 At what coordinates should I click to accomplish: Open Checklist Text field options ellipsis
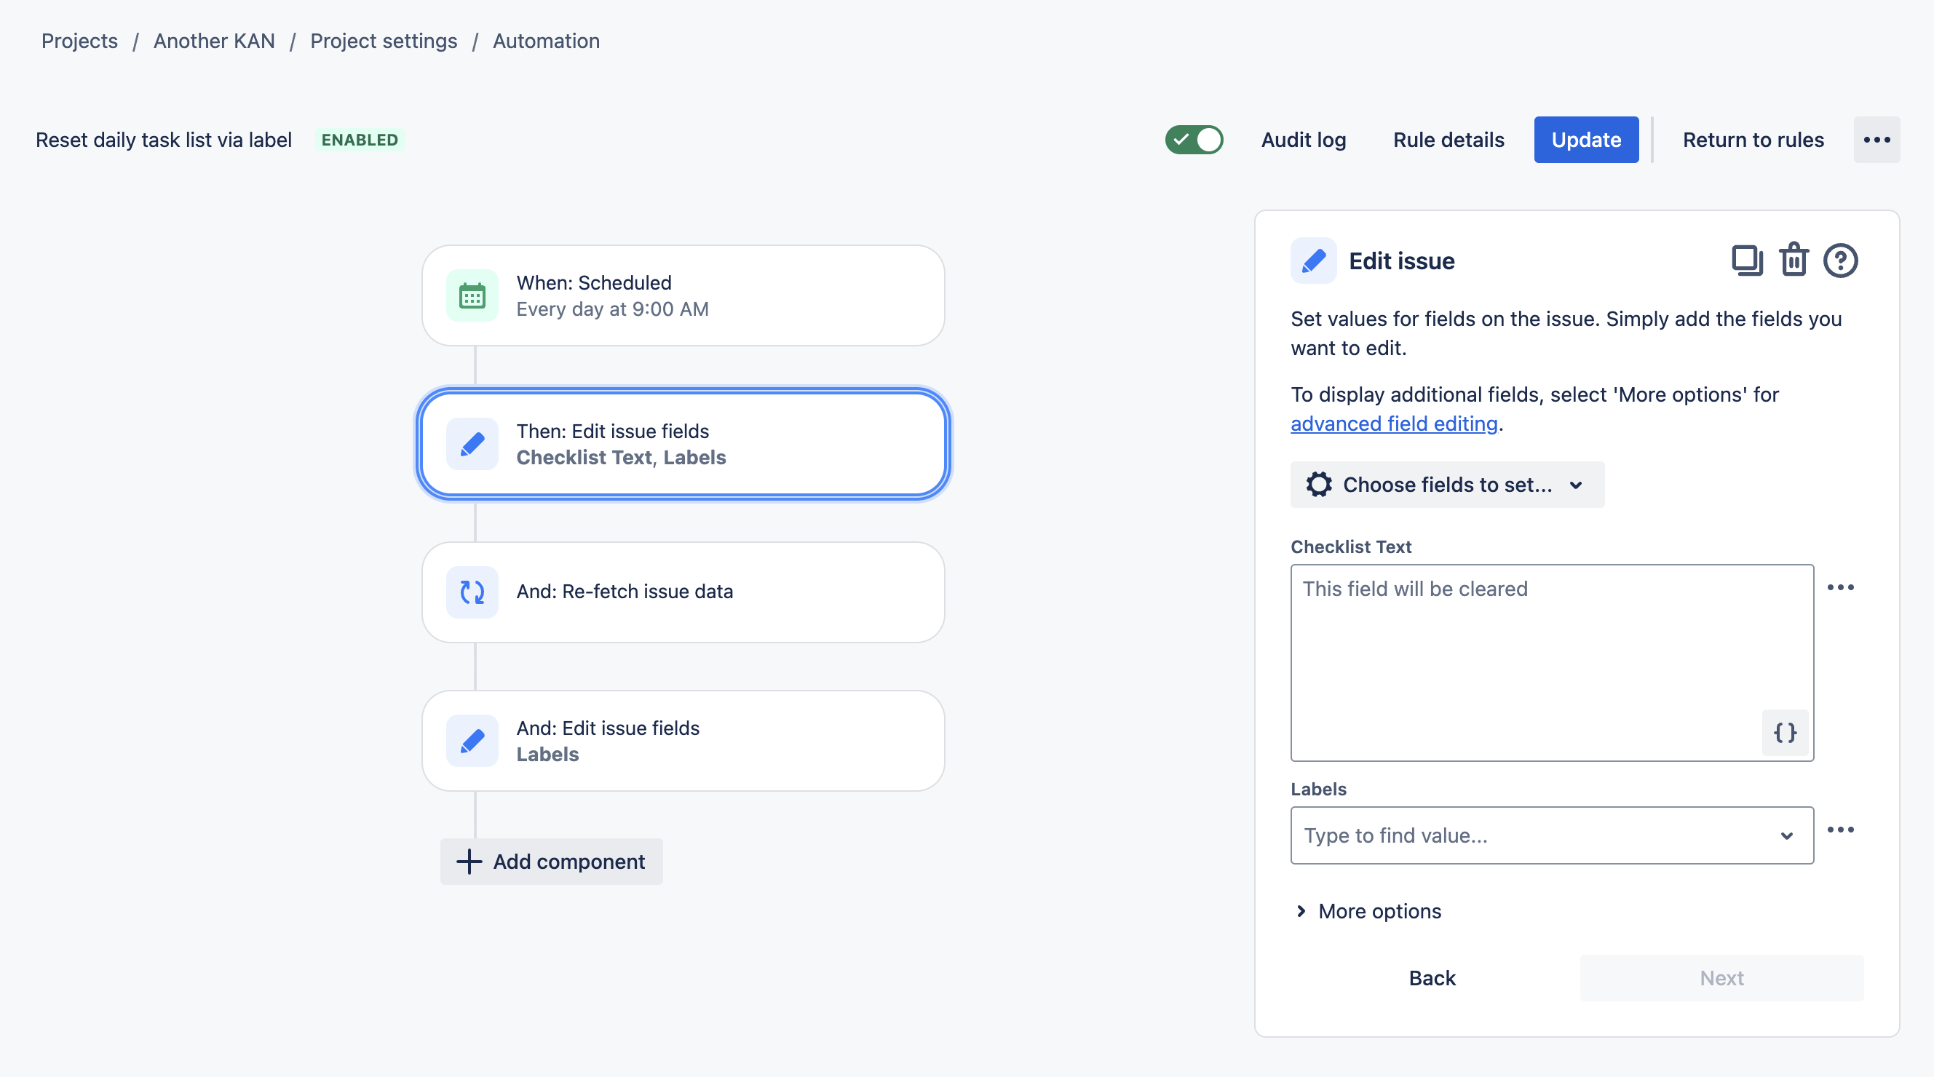pos(1840,588)
